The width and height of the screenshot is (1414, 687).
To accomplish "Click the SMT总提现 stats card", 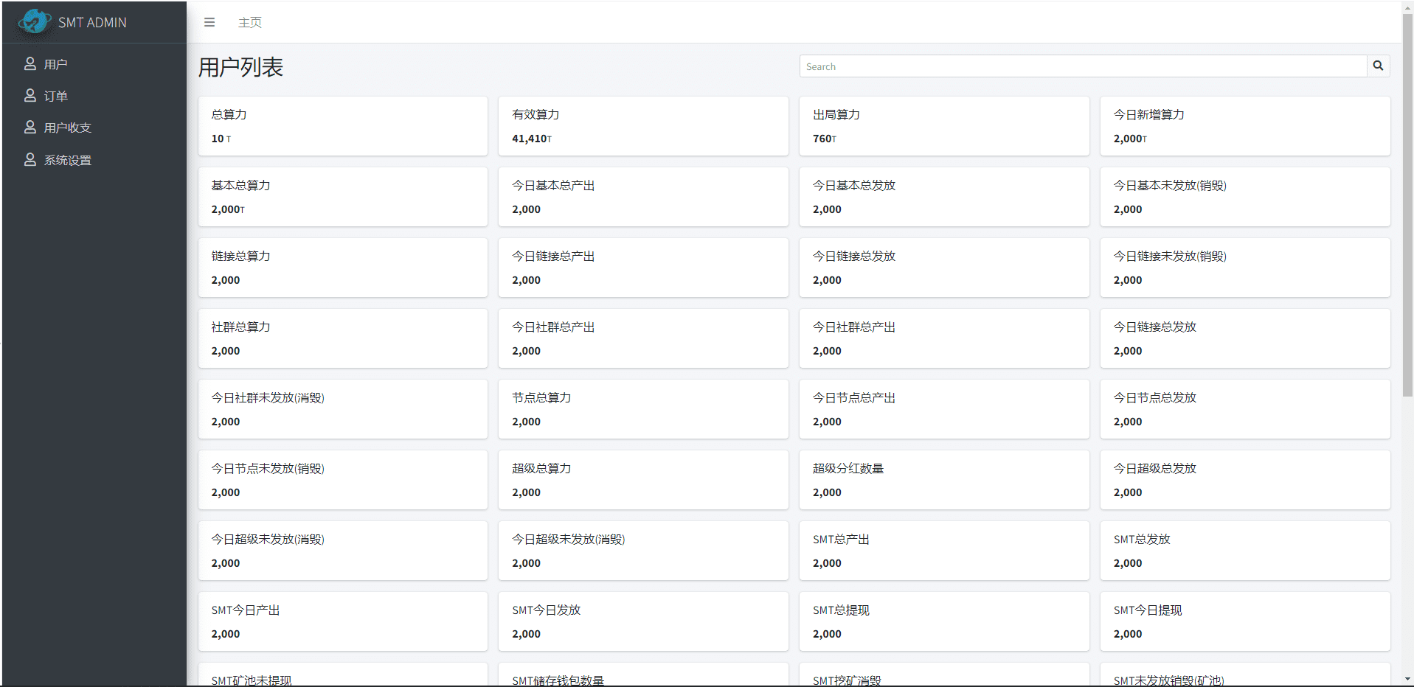I will click(943, 621).
